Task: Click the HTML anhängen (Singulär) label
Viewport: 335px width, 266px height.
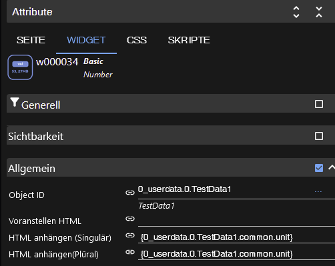Action: pos(60,238)
